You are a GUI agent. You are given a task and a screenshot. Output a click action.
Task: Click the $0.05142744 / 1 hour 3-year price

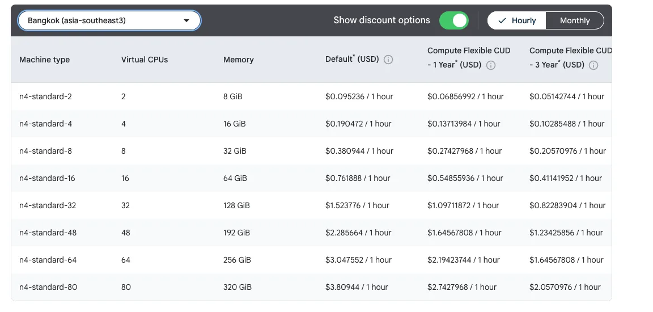point(567,96)
